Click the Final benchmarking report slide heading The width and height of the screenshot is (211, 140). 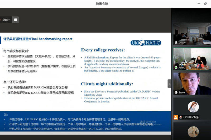point(38,39)
